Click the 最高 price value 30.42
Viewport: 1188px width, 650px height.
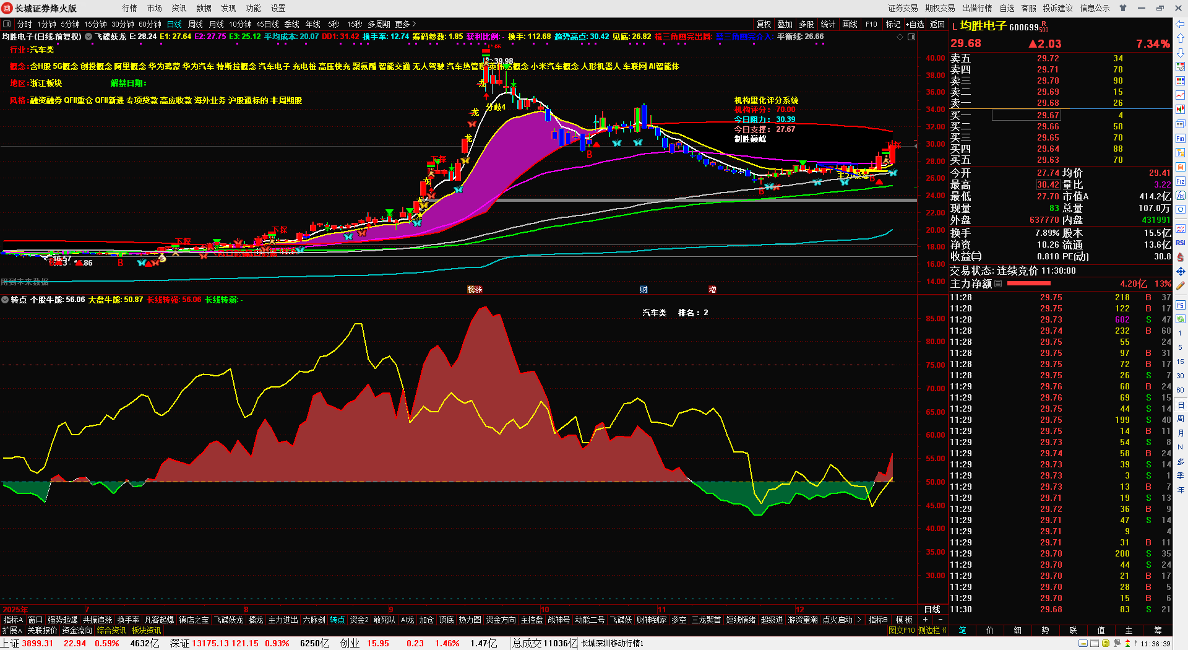pyautogui.click(x=1048, y=184)
